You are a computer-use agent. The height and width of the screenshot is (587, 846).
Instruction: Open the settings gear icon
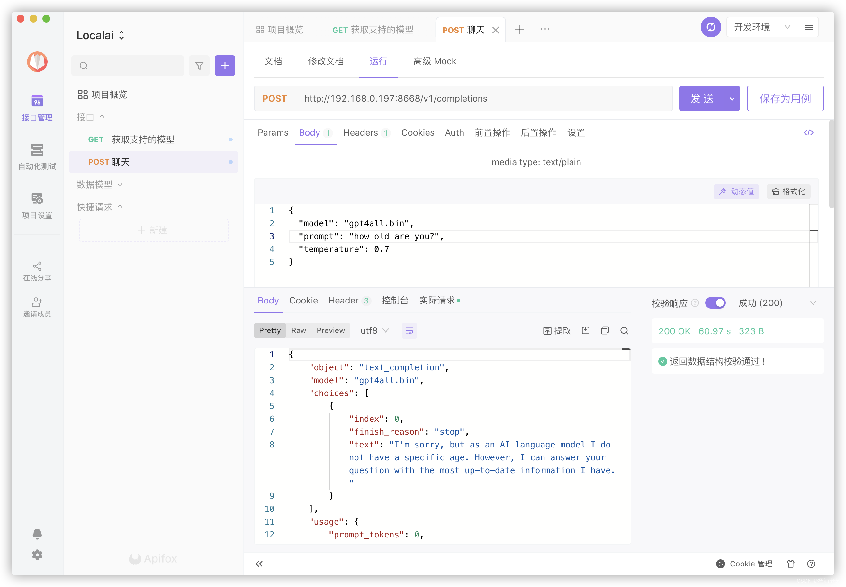pyautogui.click(x=37, y=555)
